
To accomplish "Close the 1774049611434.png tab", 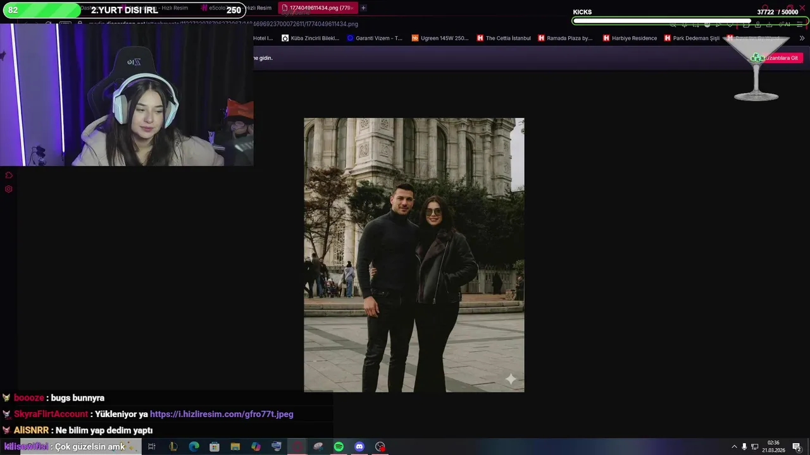I will pyautogui.click(x=352, y=8).
